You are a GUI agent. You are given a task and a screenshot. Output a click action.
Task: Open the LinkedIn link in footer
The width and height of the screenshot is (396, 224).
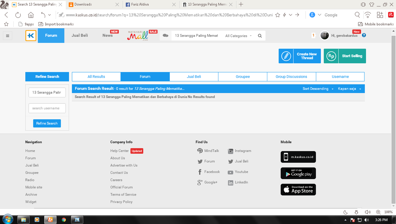click(x=238, y=182)
